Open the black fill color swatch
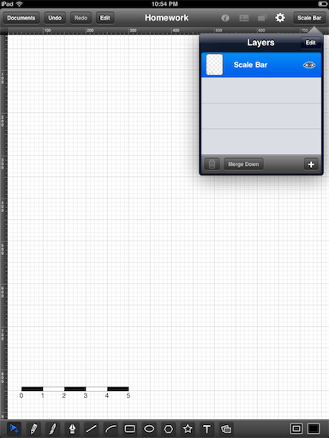Screen dimensions: 329x438 pyautogui.click(x=314, y=429)
